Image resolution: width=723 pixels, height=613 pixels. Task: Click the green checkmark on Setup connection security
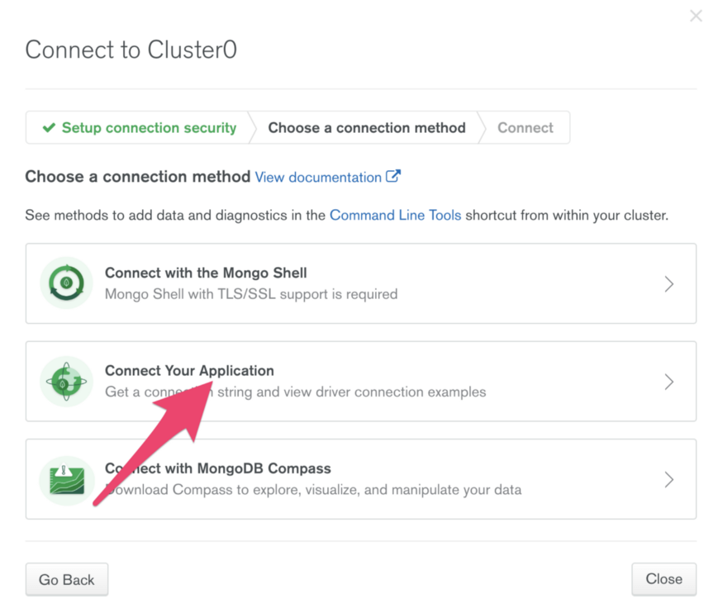tap(49, 128)
